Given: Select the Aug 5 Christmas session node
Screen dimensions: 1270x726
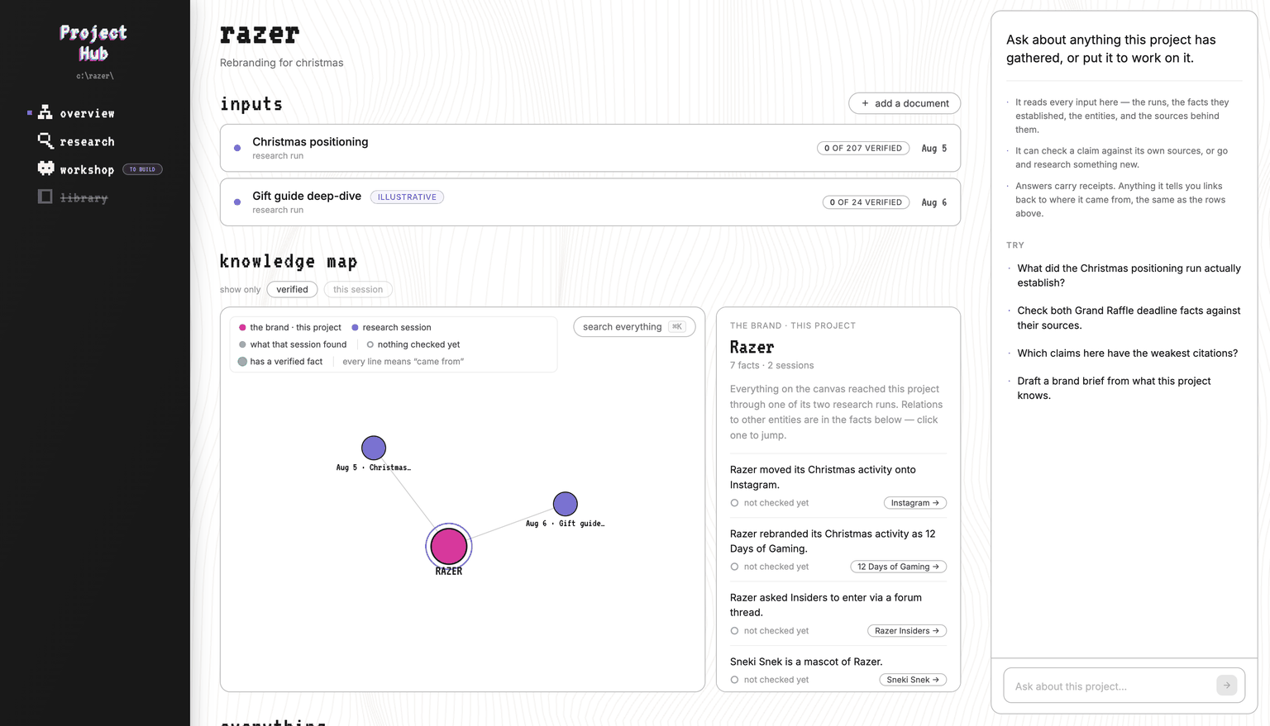Looking at the screenshot, I should pos(374,448).
